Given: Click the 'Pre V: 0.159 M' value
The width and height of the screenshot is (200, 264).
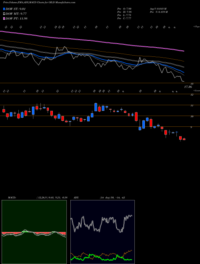Looking at the screenshot, I should [x=158, y=12].
